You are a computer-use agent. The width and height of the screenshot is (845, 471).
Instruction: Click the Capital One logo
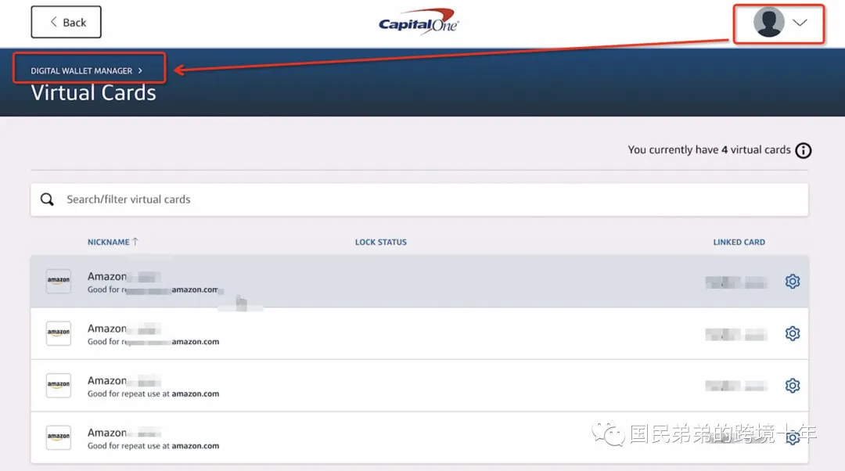coord(419,22)
